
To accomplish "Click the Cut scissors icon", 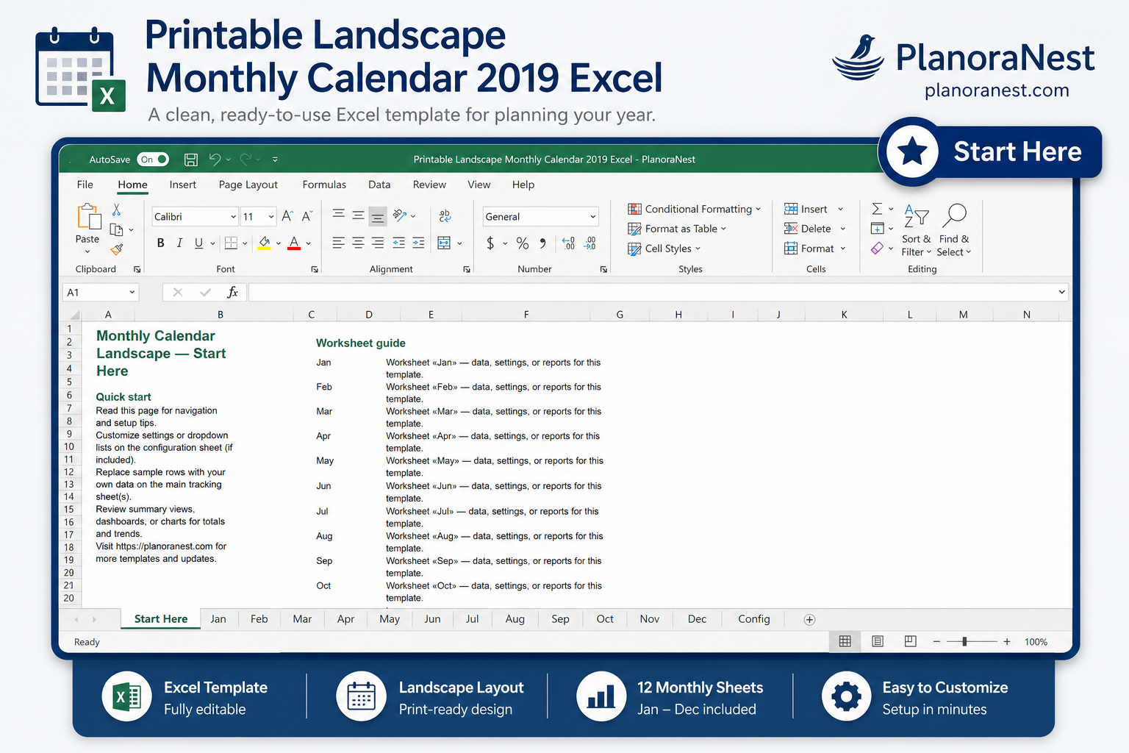I will tap(116, 210).
